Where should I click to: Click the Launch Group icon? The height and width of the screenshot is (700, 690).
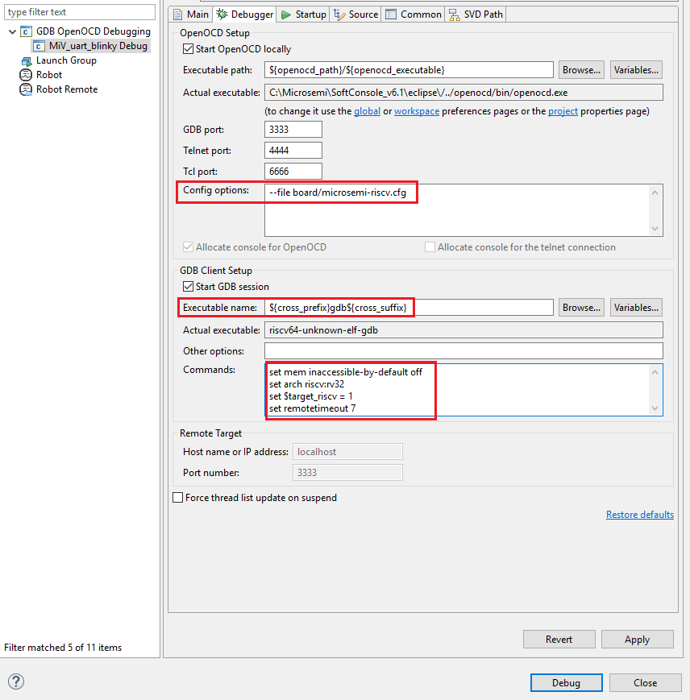tap(26, 60)
